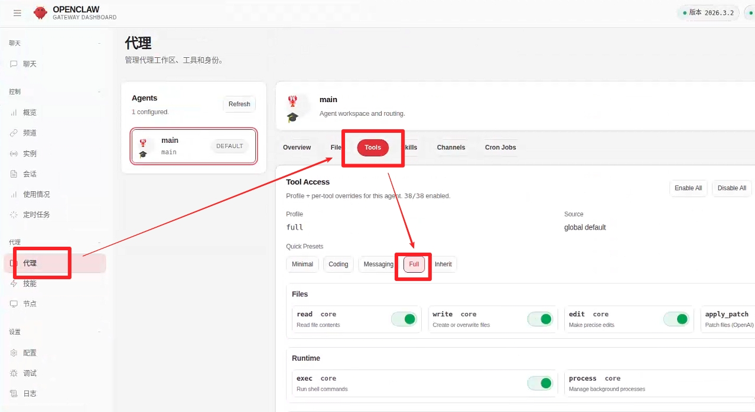
Task: Open the hamburger navigation menu
Action: pos(17,13)
